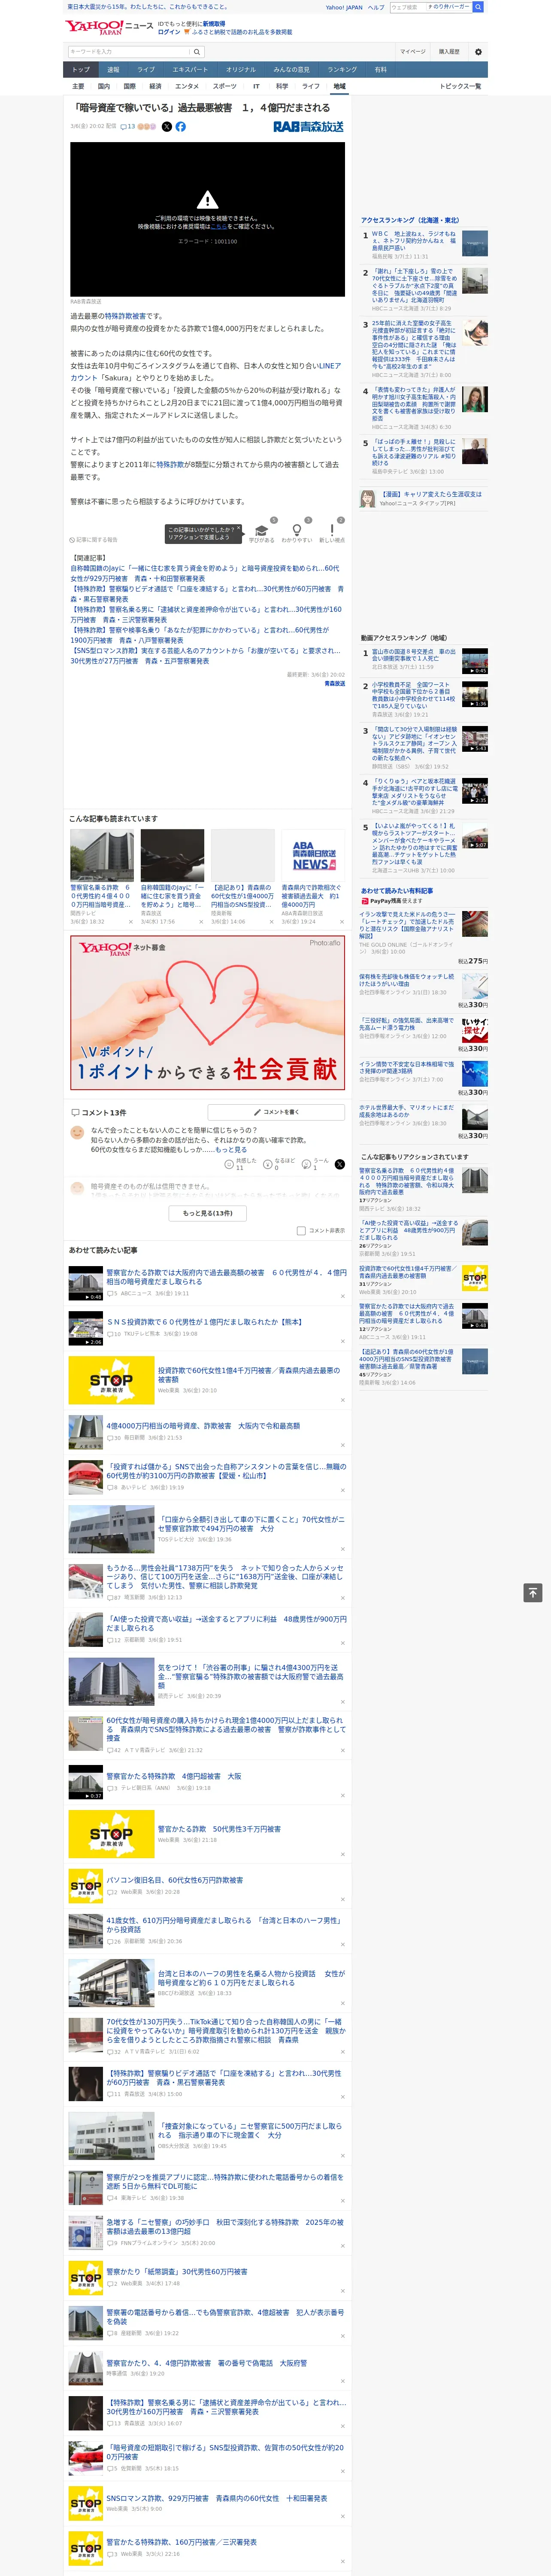Open the 特殊詐欺被害 link in article text

pos(124,316)
